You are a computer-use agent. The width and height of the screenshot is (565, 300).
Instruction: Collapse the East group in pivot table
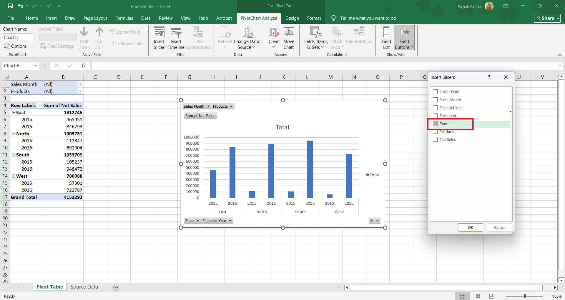pos(14,113)
